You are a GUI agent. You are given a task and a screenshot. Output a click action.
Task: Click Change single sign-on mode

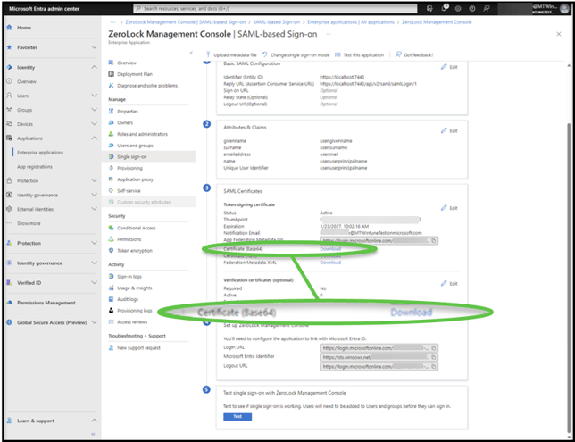pyautogui.click(x=296, y=55)
